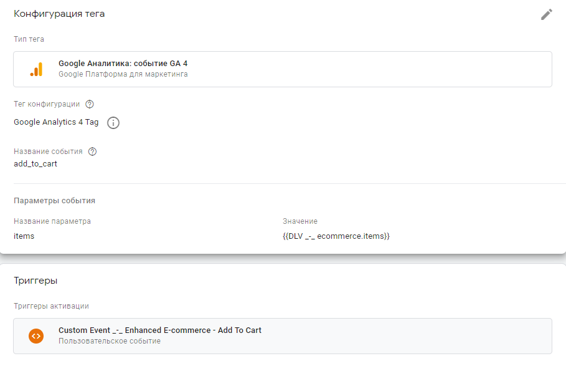
Task: Click the items parameter name
Action: point(24,236)
